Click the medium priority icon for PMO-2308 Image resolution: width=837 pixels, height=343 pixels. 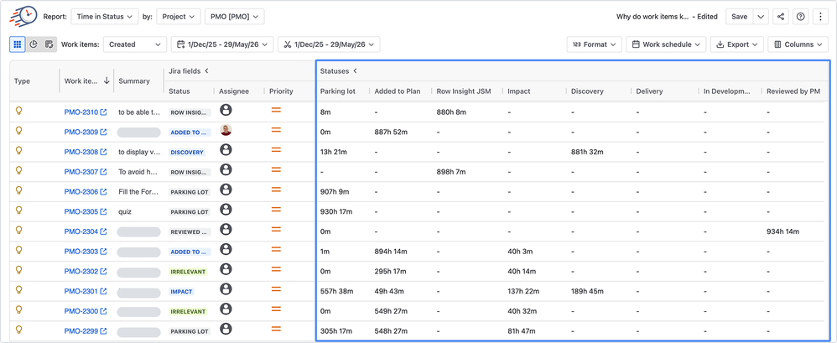click(x=277, y=150)
